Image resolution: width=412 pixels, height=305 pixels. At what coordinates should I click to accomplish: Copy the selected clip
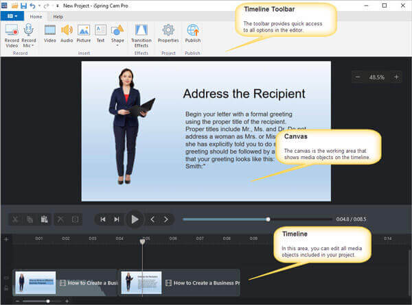30,219
